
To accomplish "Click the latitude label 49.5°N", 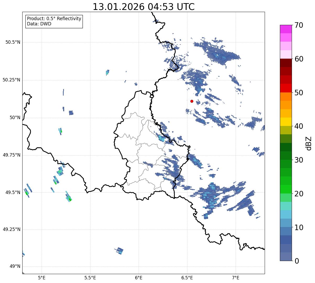I will pos(13,192).
